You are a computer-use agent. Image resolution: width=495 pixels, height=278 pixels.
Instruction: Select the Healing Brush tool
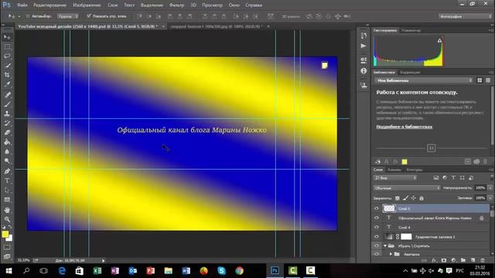[x=7, y=94]
